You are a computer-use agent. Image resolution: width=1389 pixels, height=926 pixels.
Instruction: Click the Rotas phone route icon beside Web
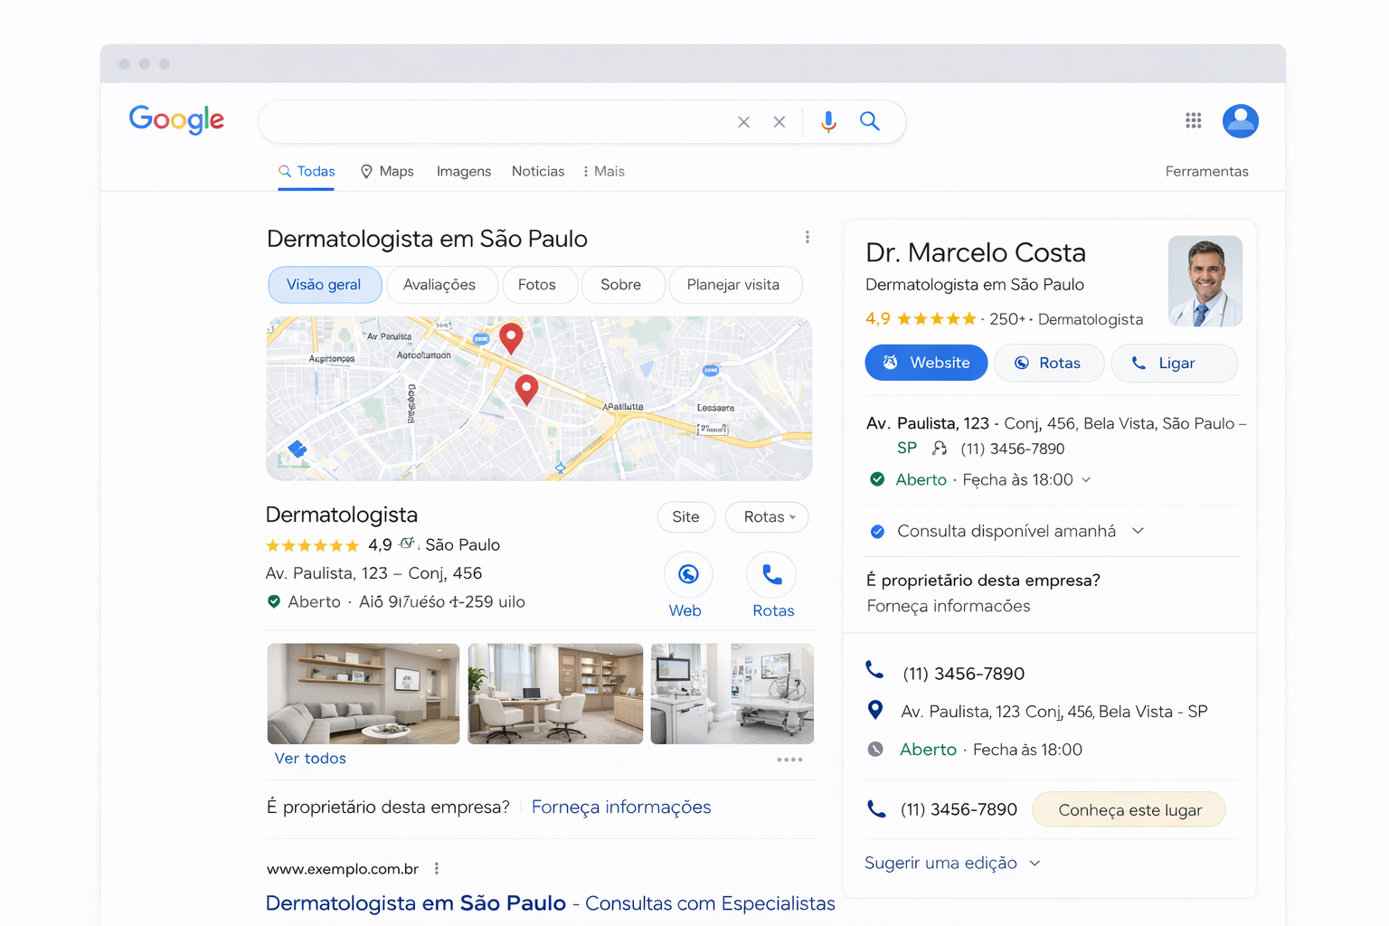tap(772, 575)
